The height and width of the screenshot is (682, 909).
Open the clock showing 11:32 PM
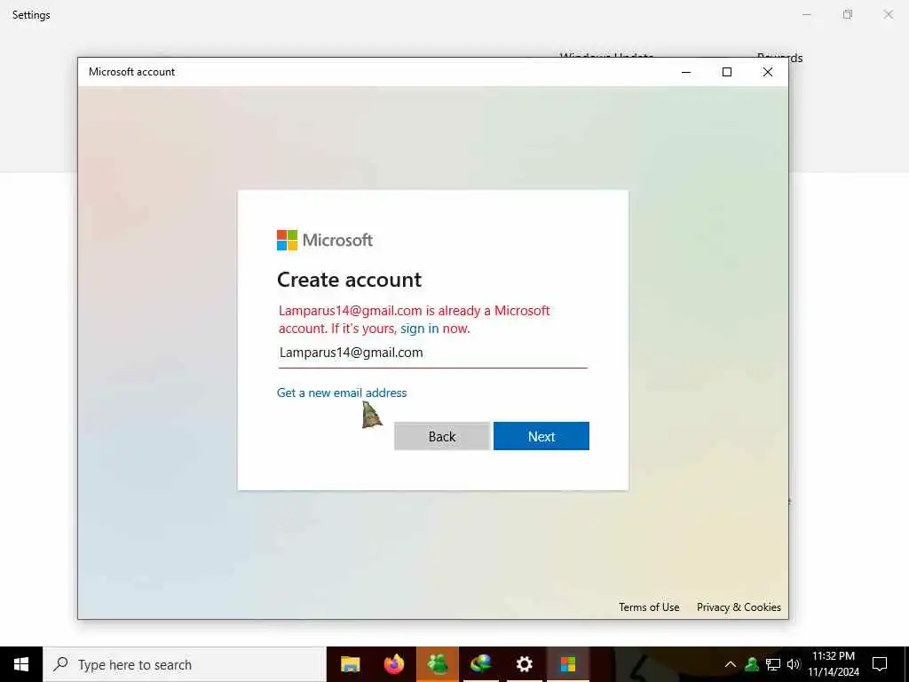tap(833, 664)
